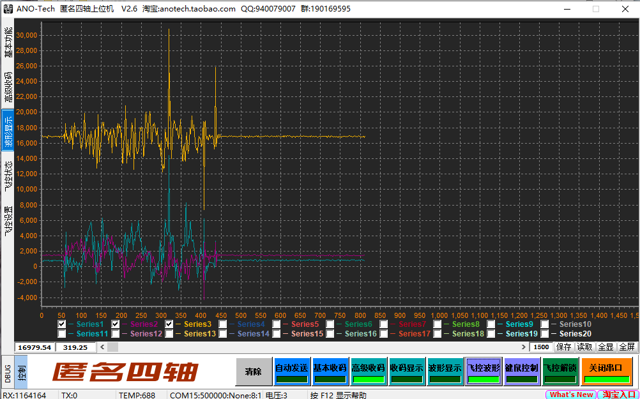Check the Series19 checkbox
Viewport: 640px width, 399px height.
(491, 334)
